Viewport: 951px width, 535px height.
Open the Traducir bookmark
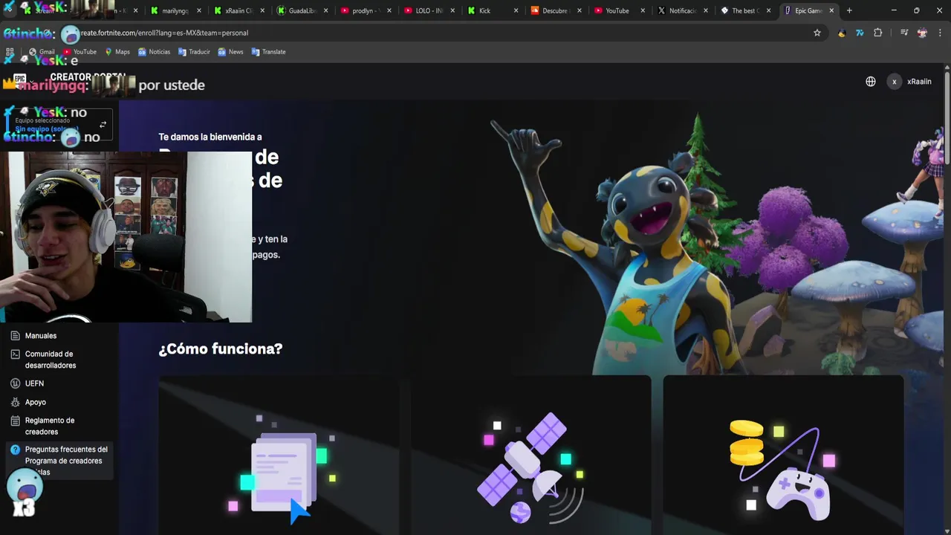tap(194, 52)
